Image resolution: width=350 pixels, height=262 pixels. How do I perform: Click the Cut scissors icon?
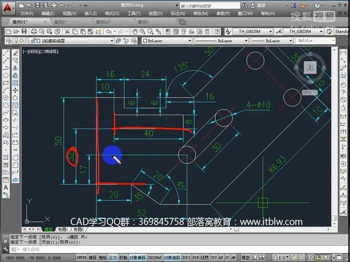(x=67, y=31)
